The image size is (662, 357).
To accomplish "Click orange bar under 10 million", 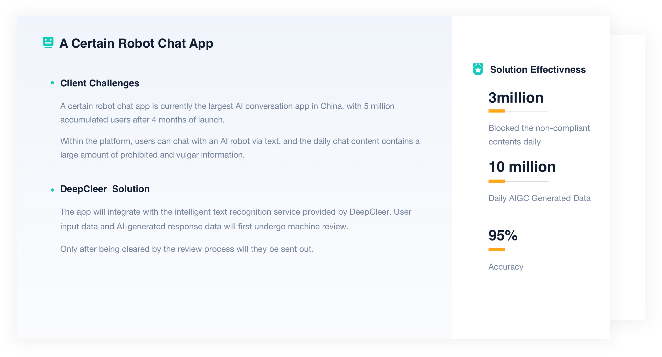I will [x=497, y=181].
